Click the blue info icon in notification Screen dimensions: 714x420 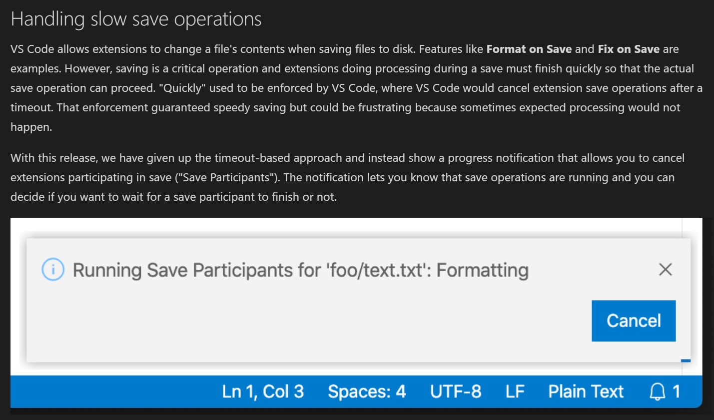[53, 270]
